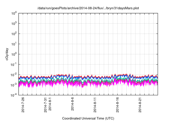Click the 10^-1 y-axis tick label
This screenshot has height=121, width=174.
click(14, 65)
